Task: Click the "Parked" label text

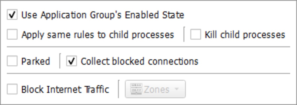Action: click(35, 62)
